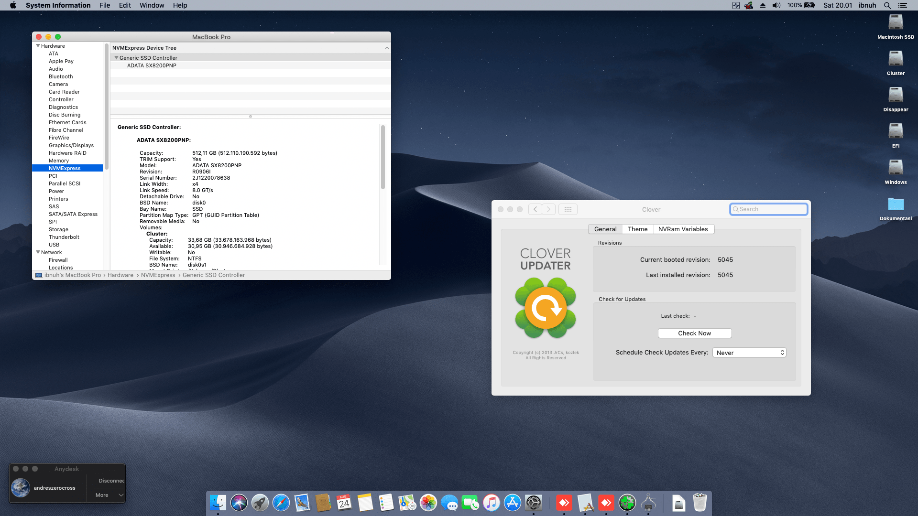The height and width of the screenshot is (516, 918).
Task: Go forward in Clover preference pane
Action: 549,209
